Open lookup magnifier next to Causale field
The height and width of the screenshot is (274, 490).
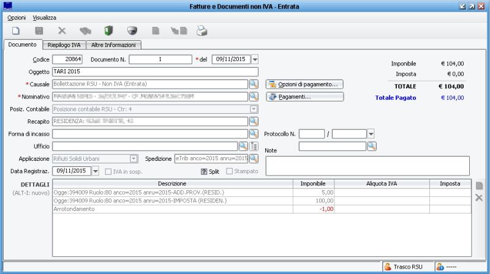[x=254, y=84]
